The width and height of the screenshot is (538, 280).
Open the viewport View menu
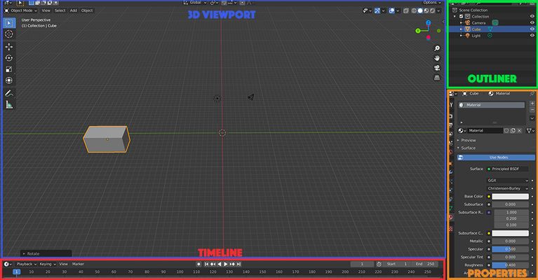[46, 10]
